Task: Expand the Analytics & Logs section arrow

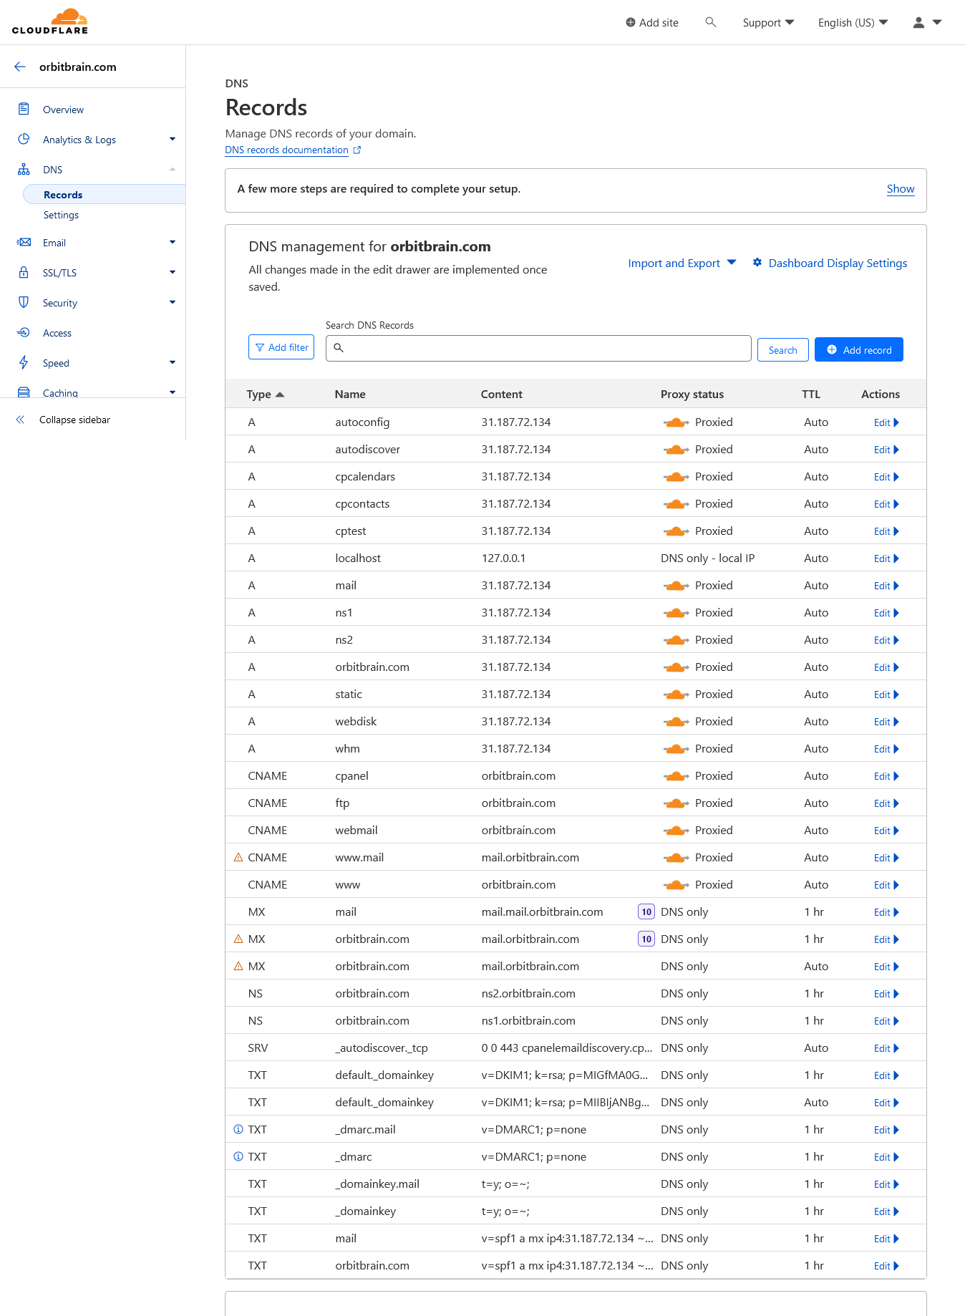Action: (173, 139)
